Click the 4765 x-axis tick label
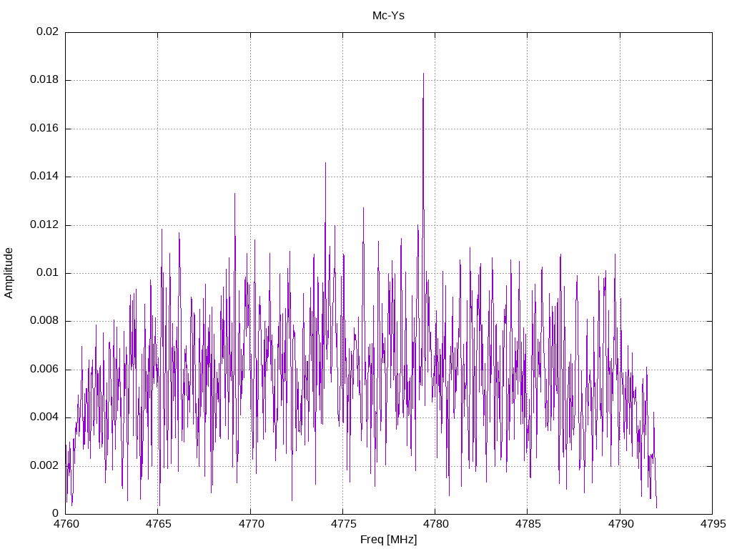 158,523
